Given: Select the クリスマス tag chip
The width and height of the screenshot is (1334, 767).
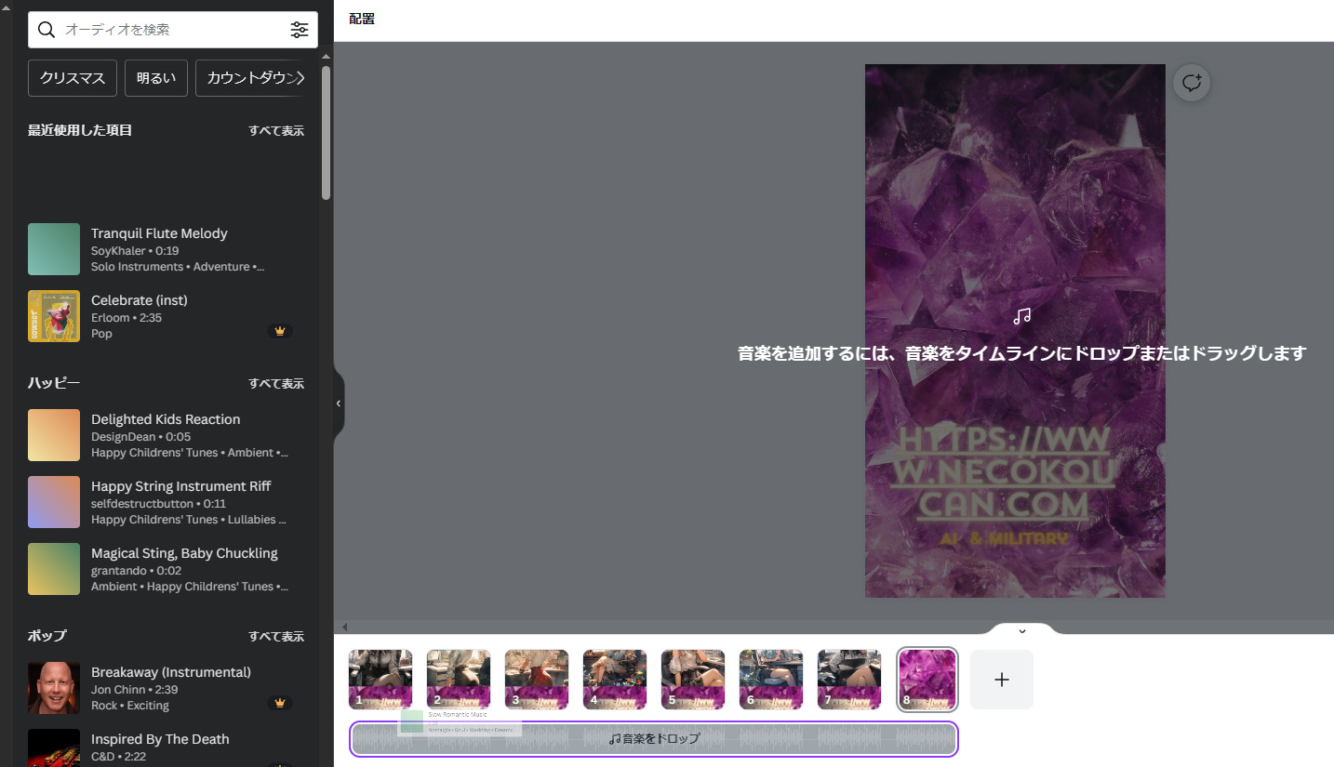Looking at the screenshot, I should pyautogui.click(x=73, y=78).
